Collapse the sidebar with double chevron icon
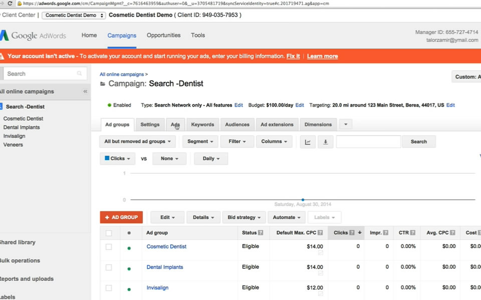The height and width of the screenshot is (300, 481). pyautogui.click(x=85, y=91)
